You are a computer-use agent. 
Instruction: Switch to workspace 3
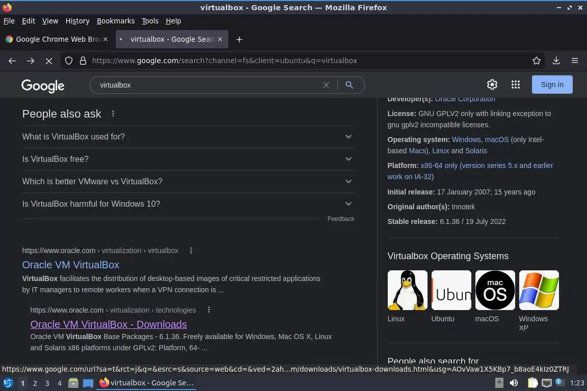[x=47, y=383]
